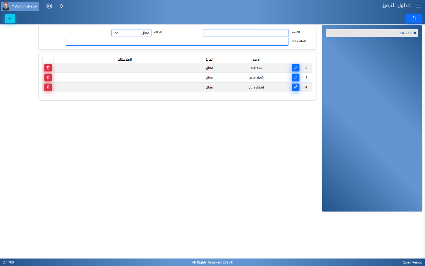Click the الملاحظات column header in table

point(125,59)
